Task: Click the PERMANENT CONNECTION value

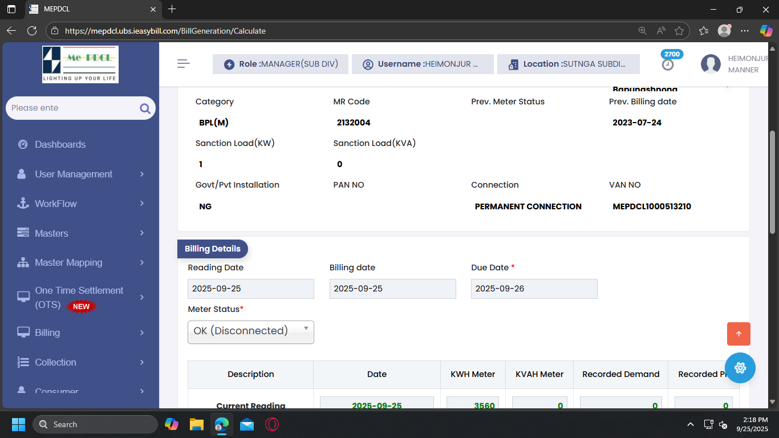Action: pyautogui.click(x=528, y=206)
